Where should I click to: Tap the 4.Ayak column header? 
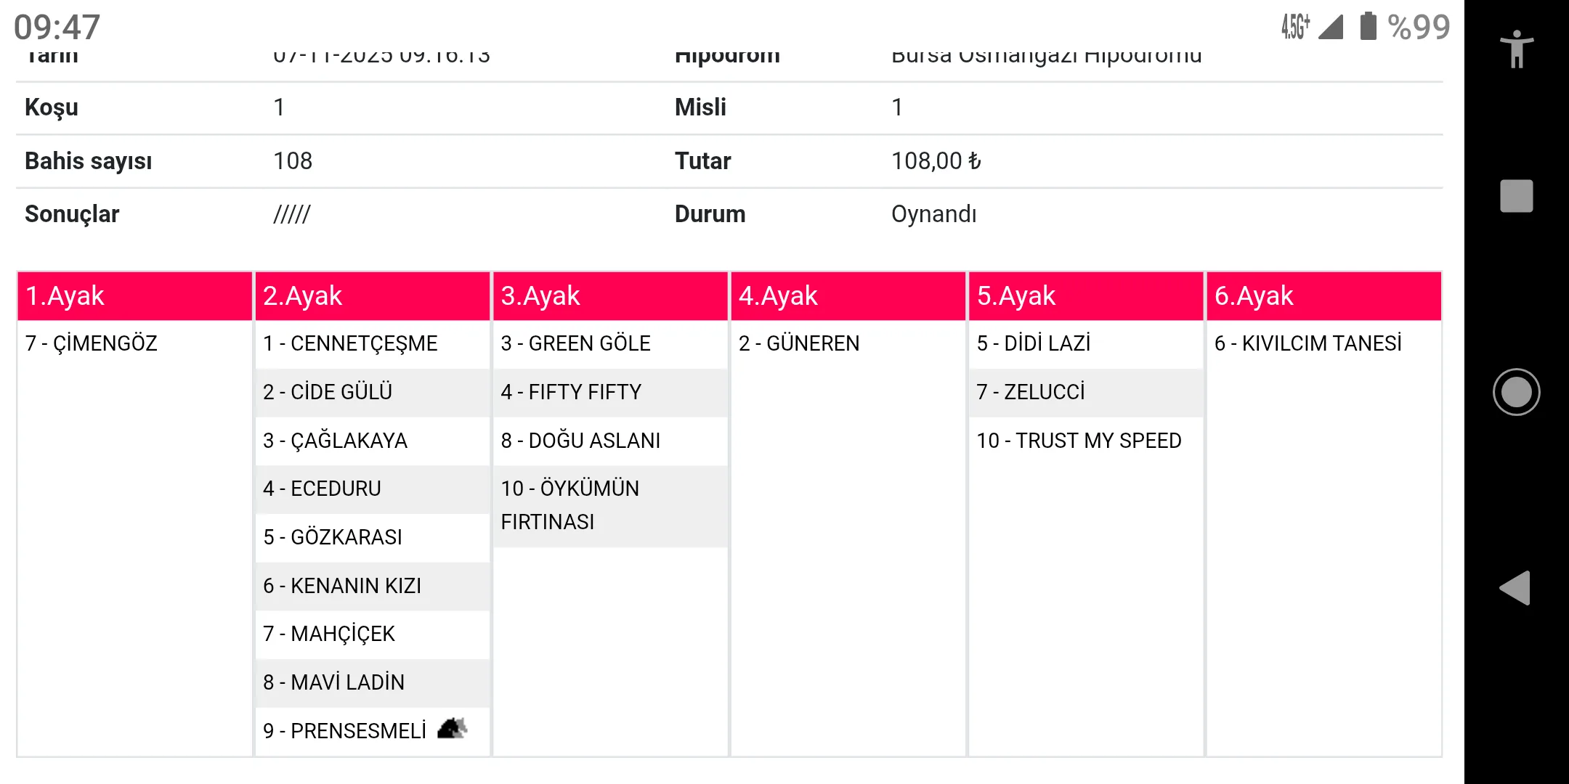pyautogui.click(x=848, y=296)
